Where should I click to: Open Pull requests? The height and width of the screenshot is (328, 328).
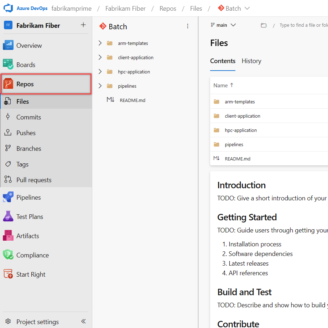click(x=34, y=180)
